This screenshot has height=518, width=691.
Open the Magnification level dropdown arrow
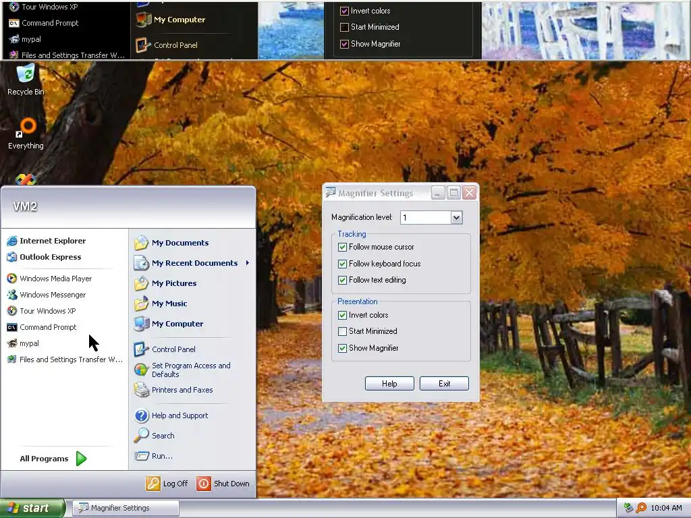pyautogui.click(x=456, y=218)
